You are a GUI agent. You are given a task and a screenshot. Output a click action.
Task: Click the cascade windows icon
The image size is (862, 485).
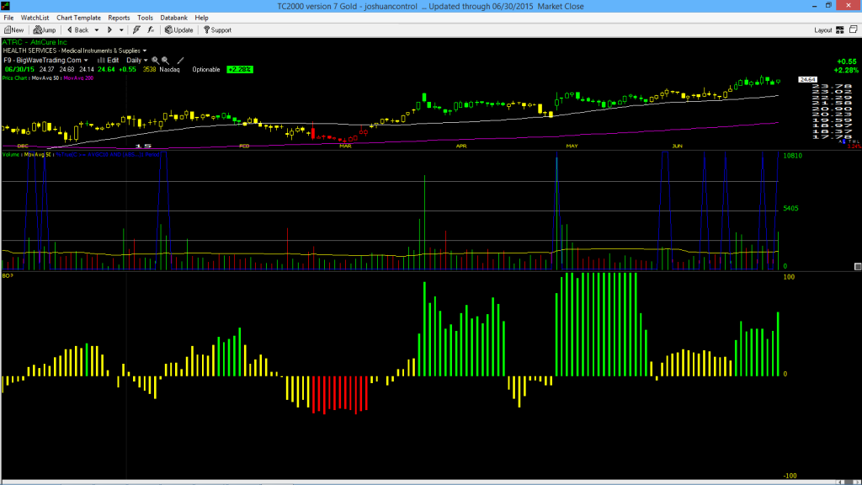click(854, 29)
